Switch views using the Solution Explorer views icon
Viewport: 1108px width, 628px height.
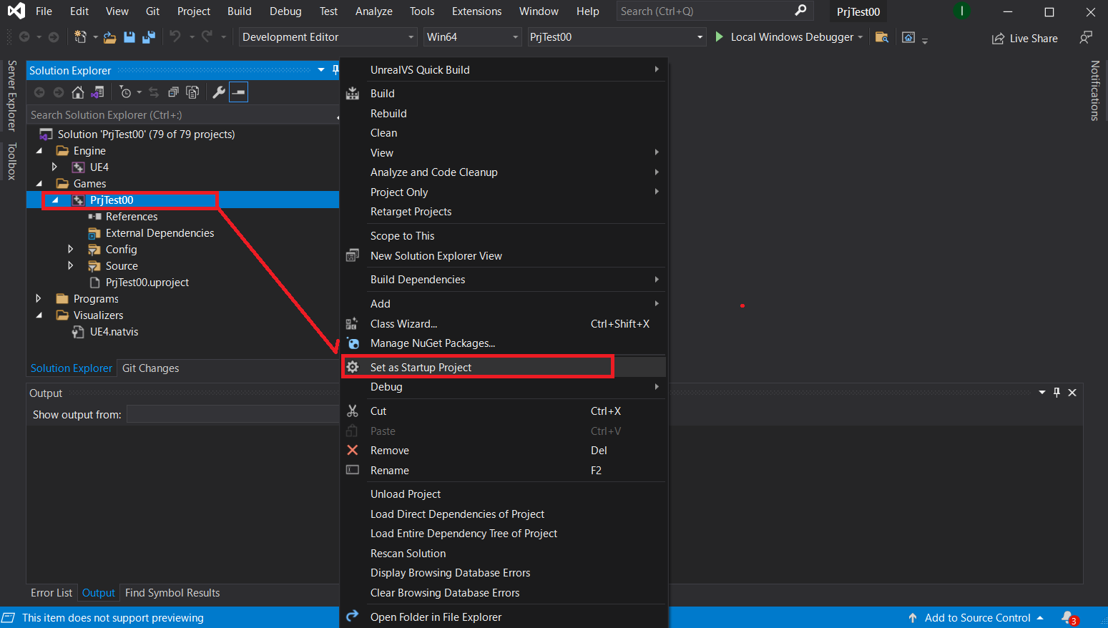pos(98,92)
